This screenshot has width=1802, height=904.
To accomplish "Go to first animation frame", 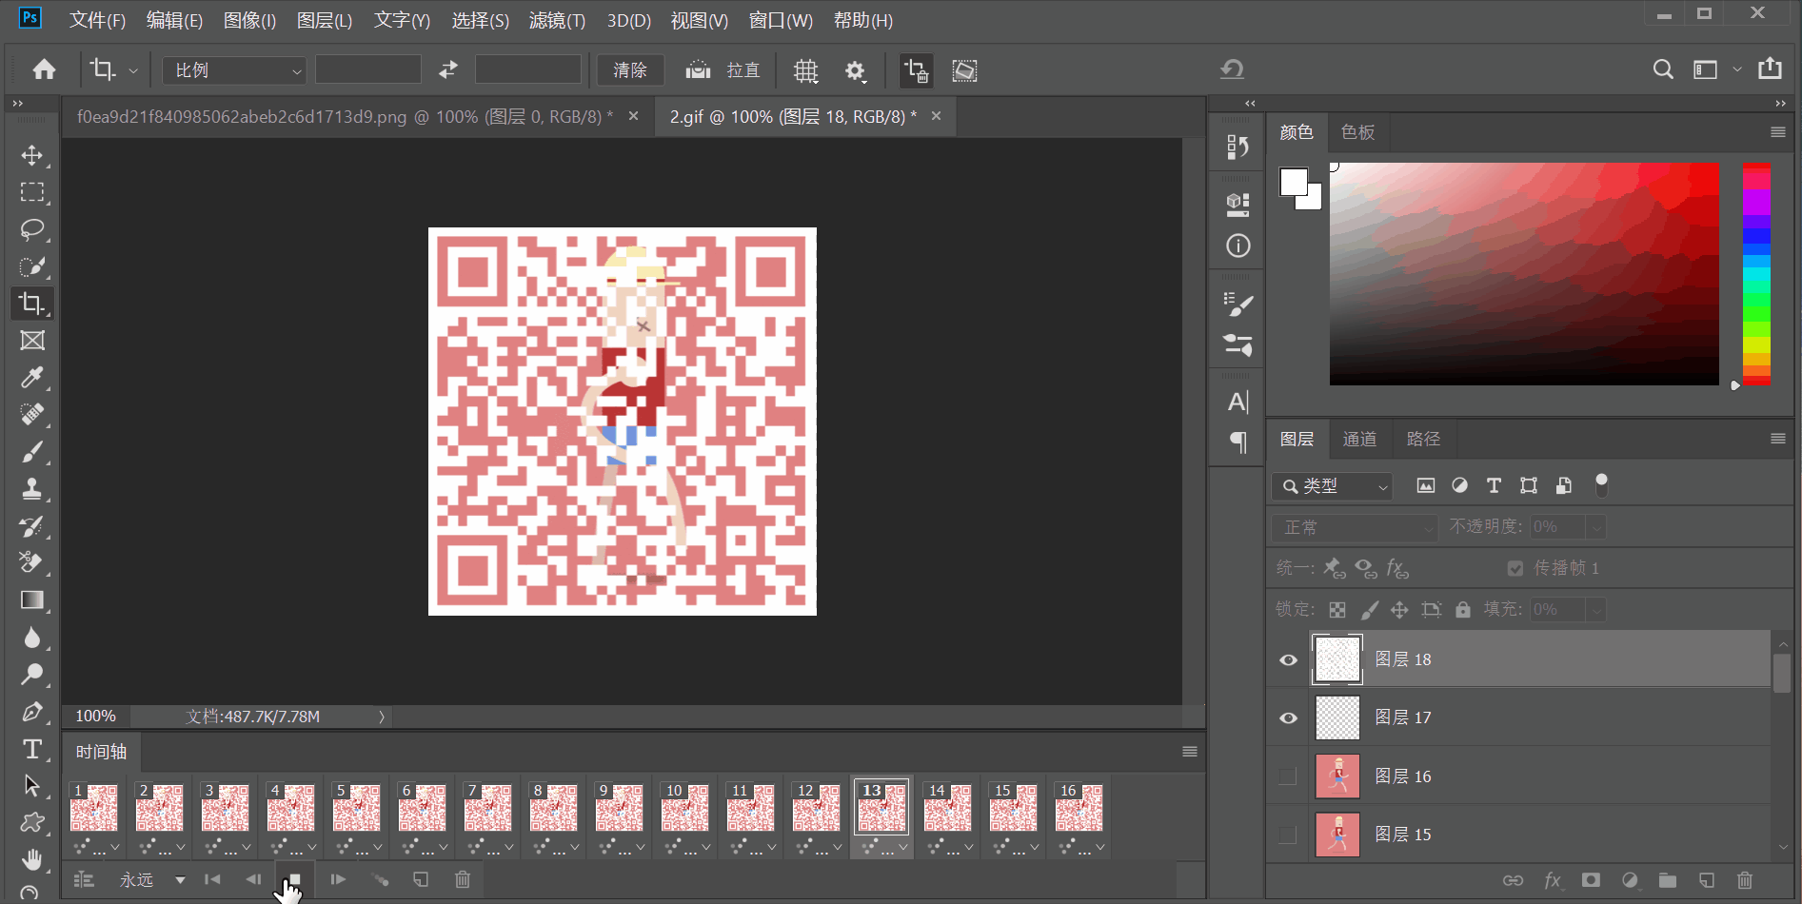I will 212,880.
